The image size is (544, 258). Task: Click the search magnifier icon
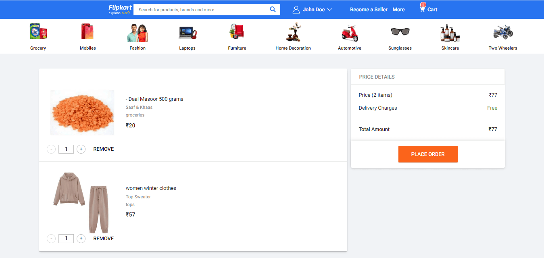click(x=273, y=9)
